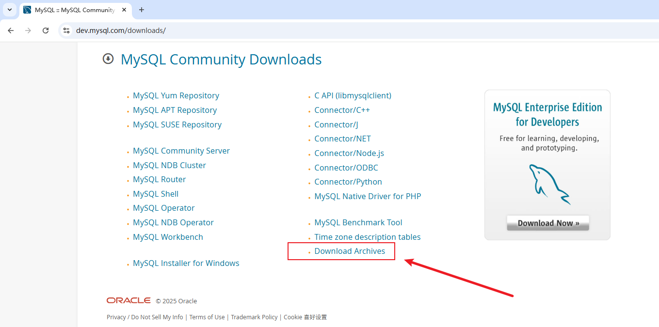Open the Trademark Policy footer link
The image size is (659, 327).
[254, 317]
